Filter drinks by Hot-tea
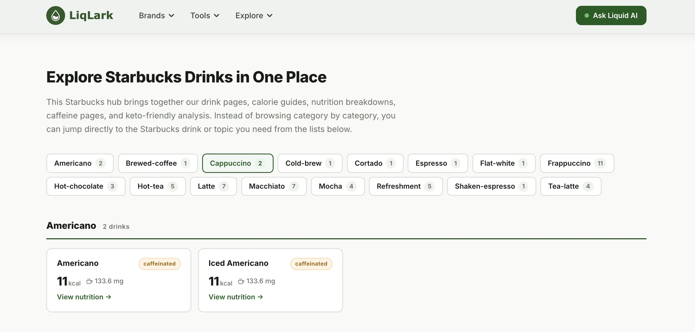Screen dimensions: 695x332 tap(158, 186)
